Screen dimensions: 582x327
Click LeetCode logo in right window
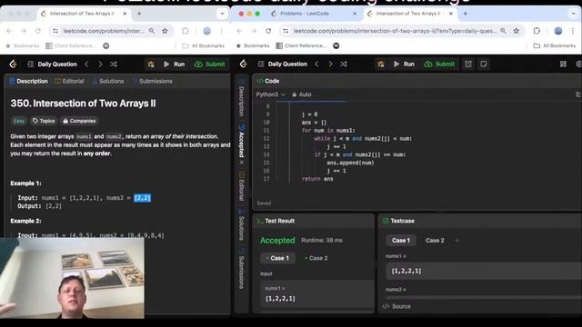(x=243, y=64)
